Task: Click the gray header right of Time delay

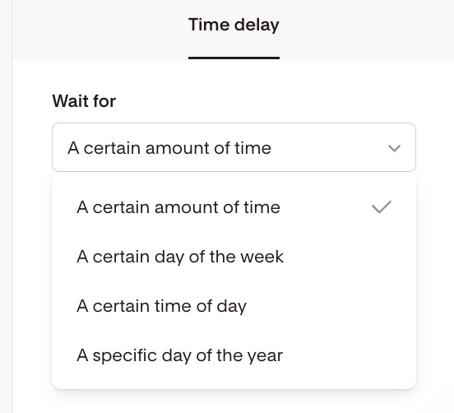Action: pos(366,29)
